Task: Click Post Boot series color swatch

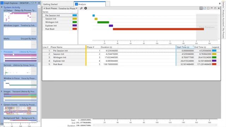Action: (75, 29)
